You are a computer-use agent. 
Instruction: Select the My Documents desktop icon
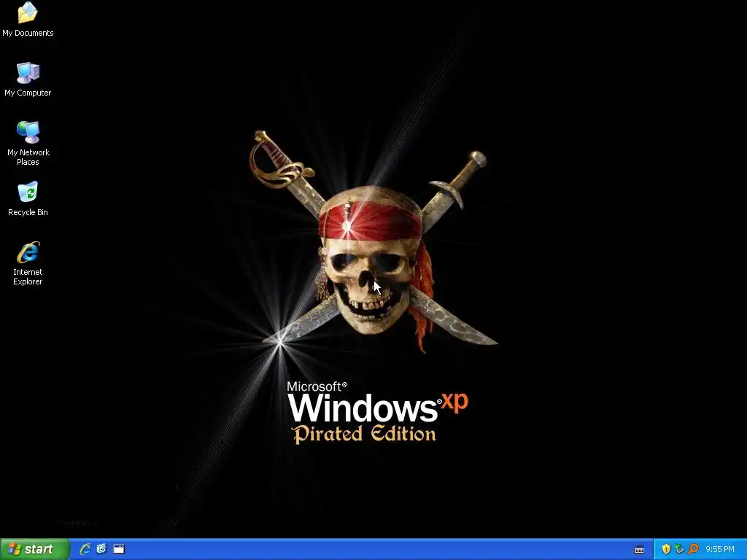28,19
